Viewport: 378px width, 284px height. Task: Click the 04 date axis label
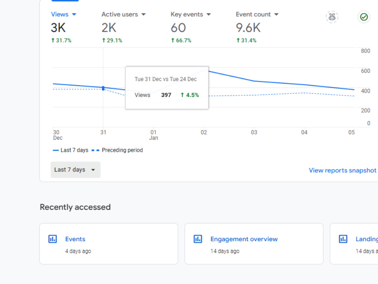[x=304, y=132]
